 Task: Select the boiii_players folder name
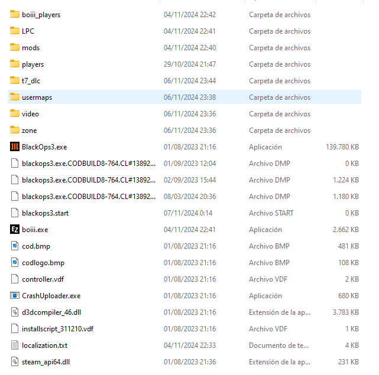click(x=41, y=15)
